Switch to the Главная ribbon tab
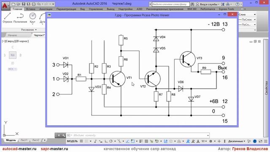Image resolution: width=270 pixels, height=152 pixels. (x=17, y=9)
